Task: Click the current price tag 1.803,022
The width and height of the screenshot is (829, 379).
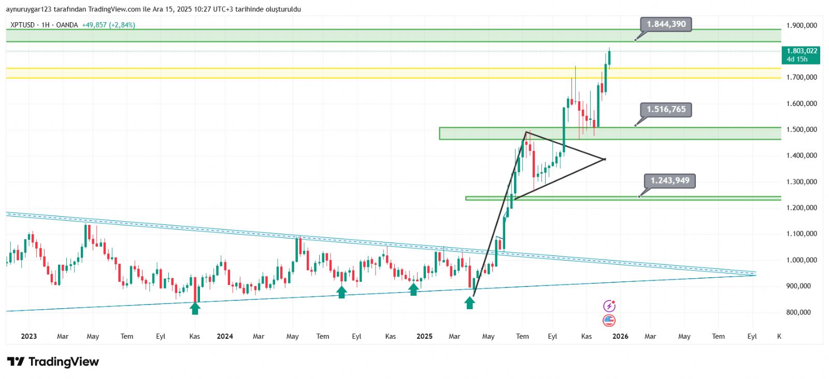Action: coord(801,55)
